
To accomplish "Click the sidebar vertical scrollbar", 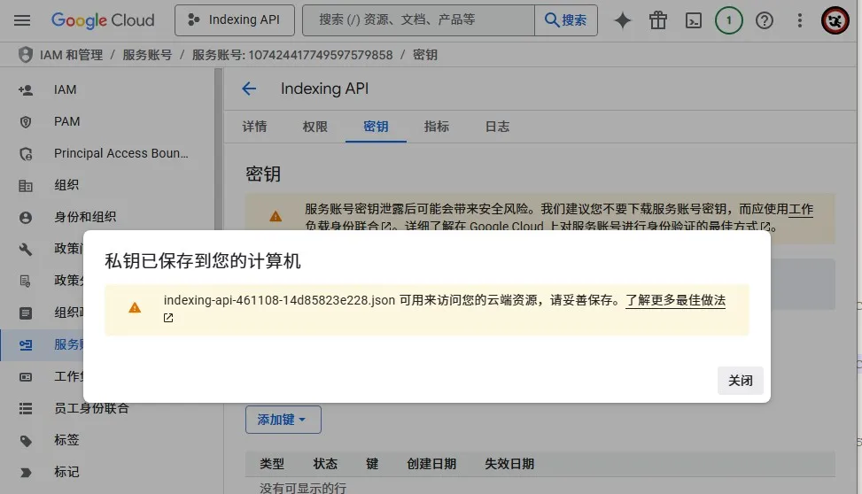I will 219,149.
